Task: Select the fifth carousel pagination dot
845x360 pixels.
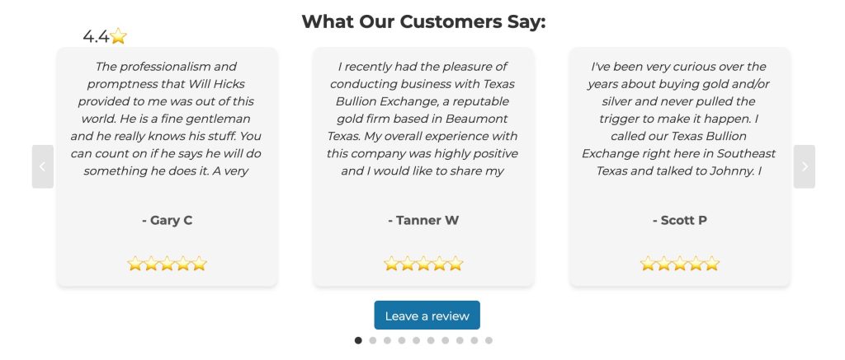Action: [416, 340]
